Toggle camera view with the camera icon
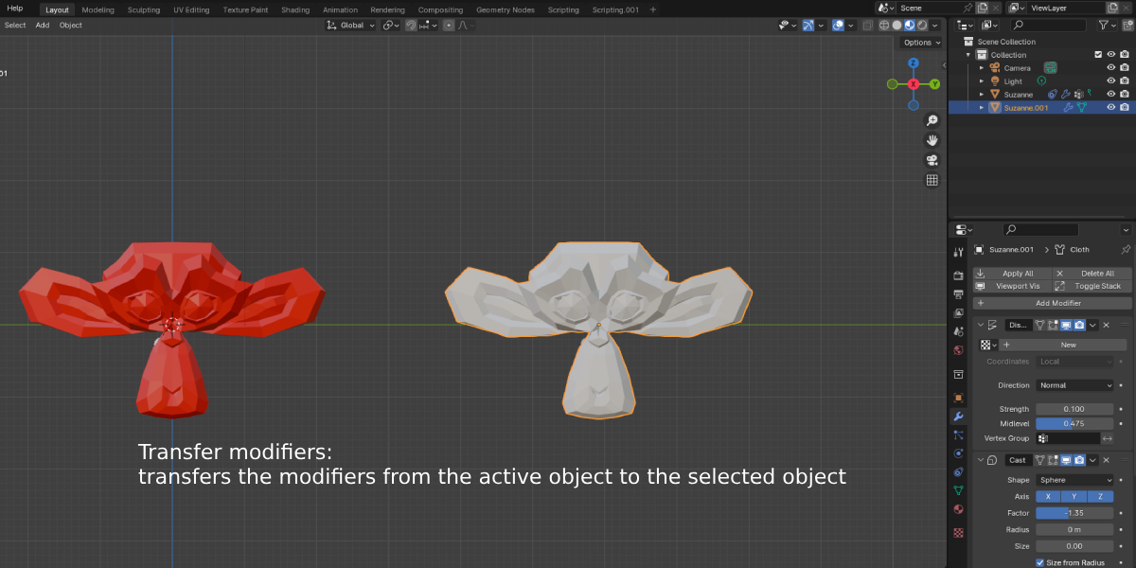The width and height of the screenshot is (1136, 568). coord(932,161)
